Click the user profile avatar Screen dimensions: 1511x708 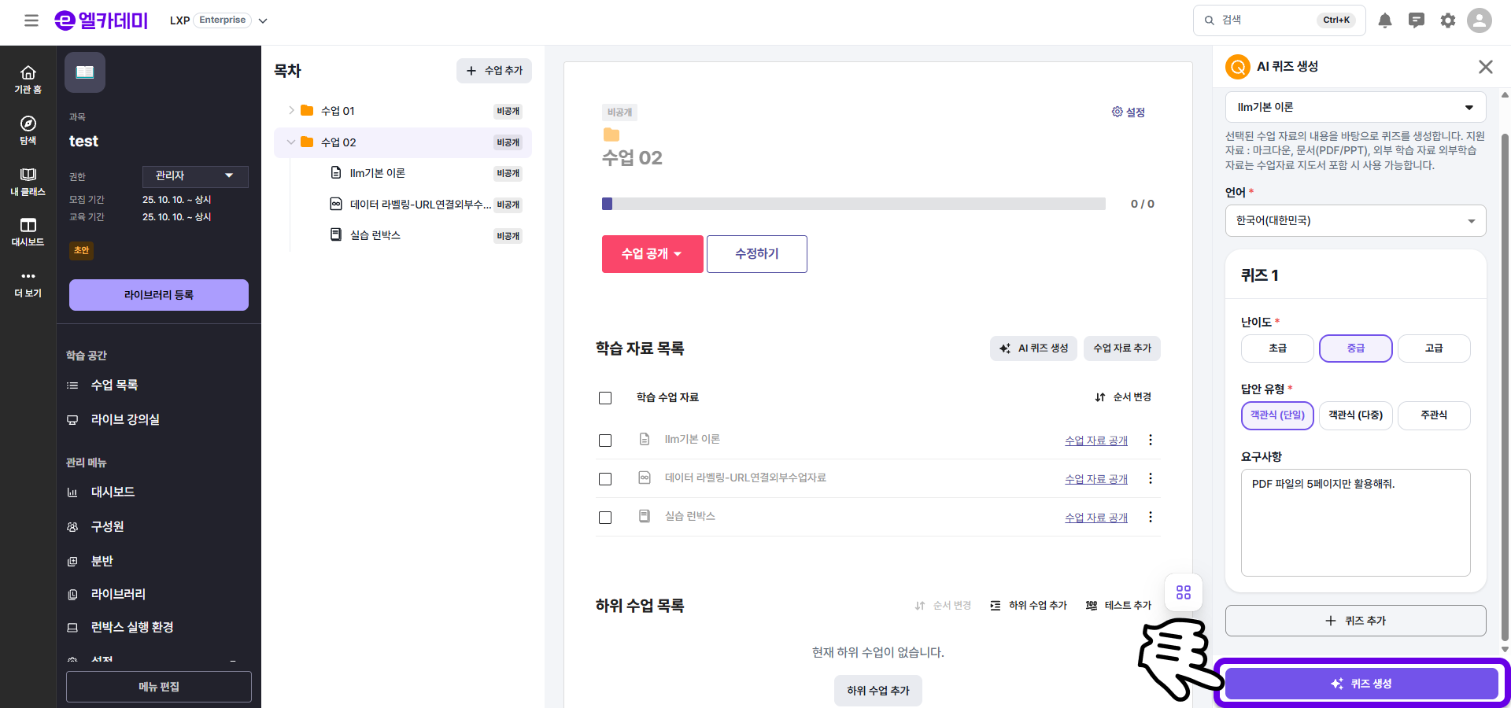click(x=1480, y=20)
